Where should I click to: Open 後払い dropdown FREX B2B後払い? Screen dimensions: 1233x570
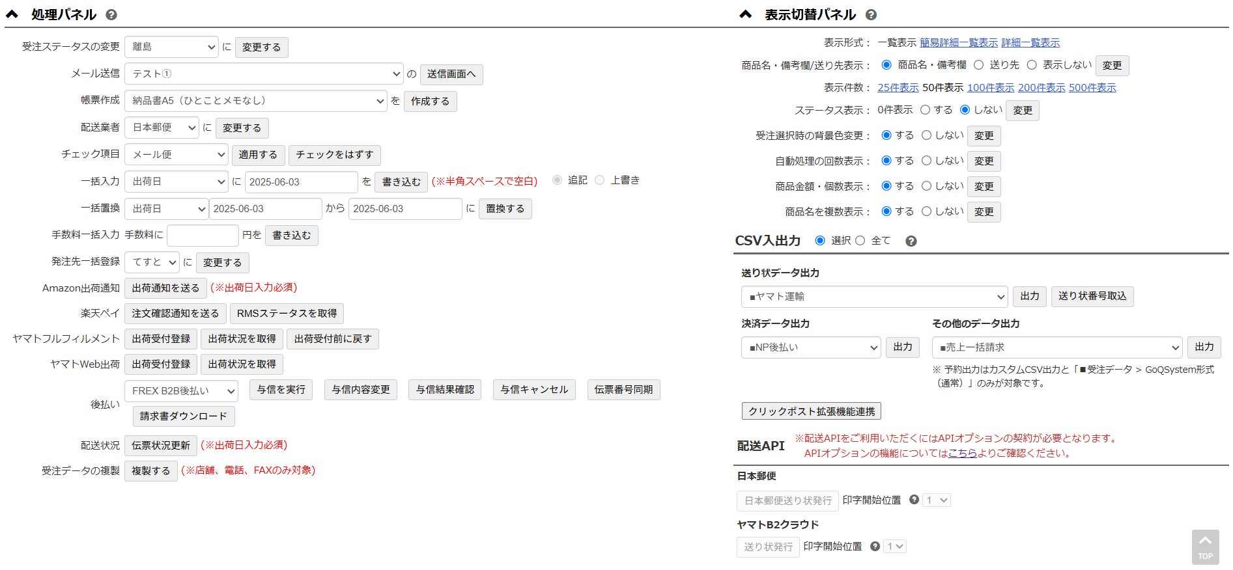click(182, 391)
